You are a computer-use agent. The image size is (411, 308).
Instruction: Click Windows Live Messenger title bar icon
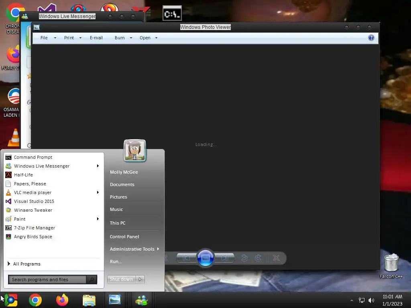pos(25,16)
